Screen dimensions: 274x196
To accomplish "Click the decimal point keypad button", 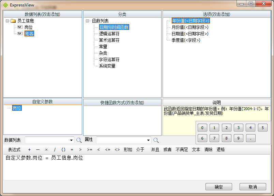I will pos(250,138).
